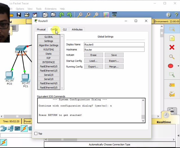180x148 pixels.
Task: Open the RIP routing section
Action: click(49, 58)
